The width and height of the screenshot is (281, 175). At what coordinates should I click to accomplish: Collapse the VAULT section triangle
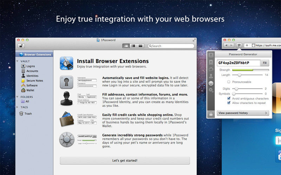(x=17, y=61)
